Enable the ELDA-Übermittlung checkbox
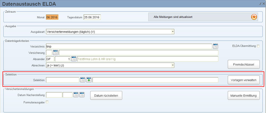Image resolution: width=266 pixels, height=113 pixels. point(258,46)
